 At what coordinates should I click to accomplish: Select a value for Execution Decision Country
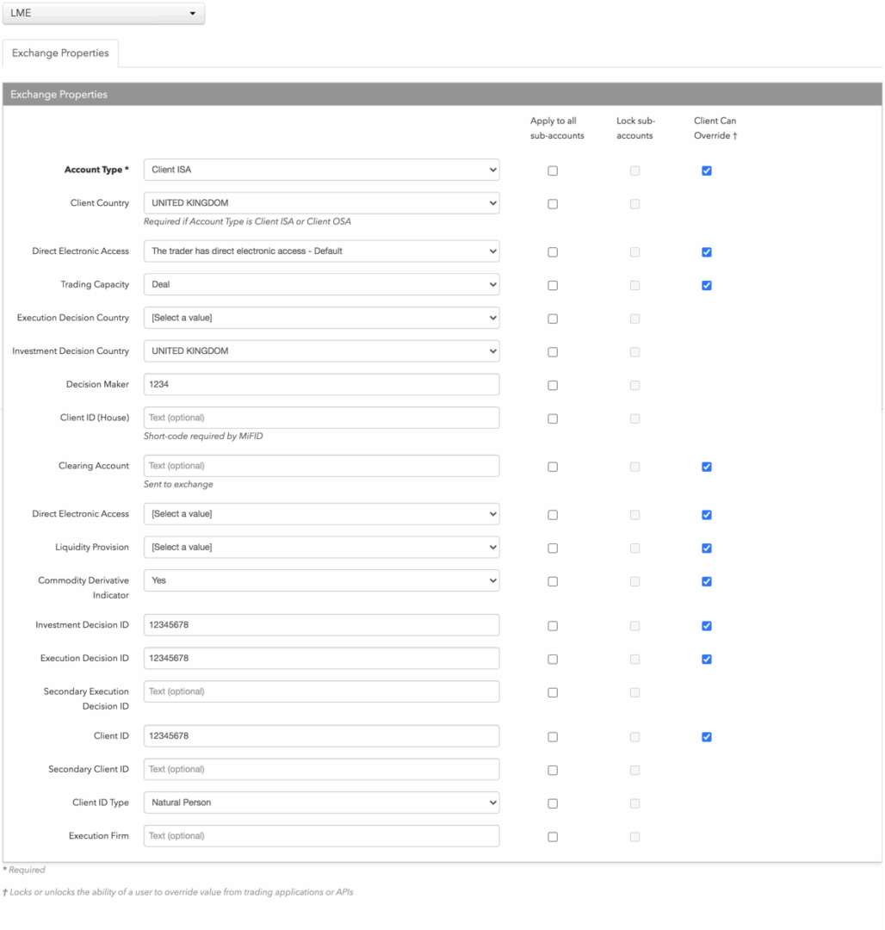click(x=321, y=318)
